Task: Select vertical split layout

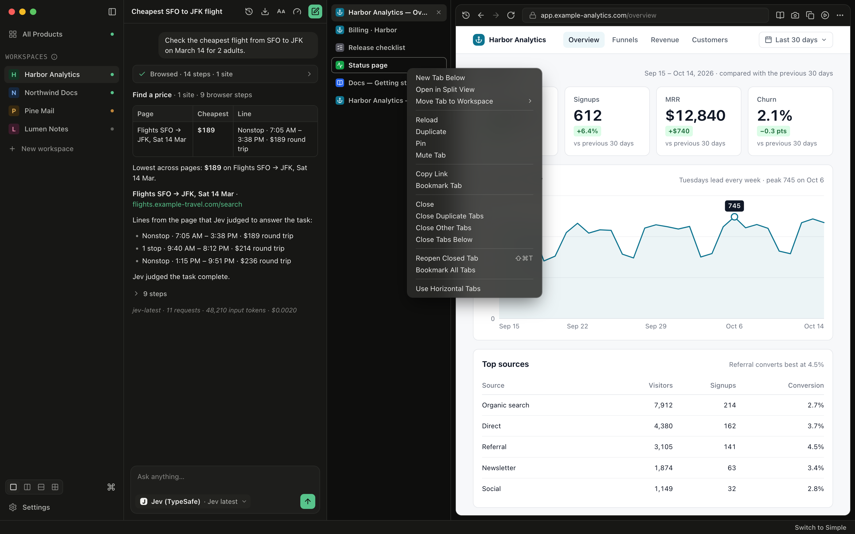Action: coord(27,487)
